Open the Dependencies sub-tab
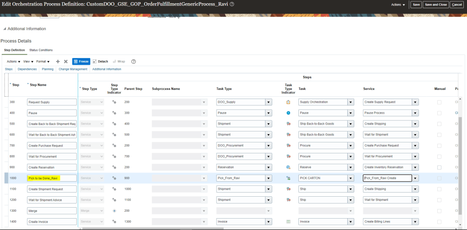 27,69
